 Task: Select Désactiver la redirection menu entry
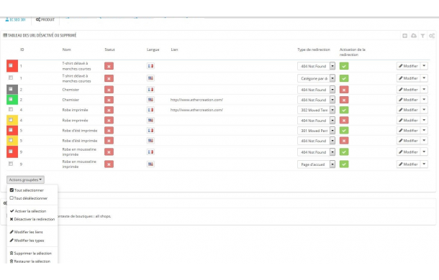[32, 219]
